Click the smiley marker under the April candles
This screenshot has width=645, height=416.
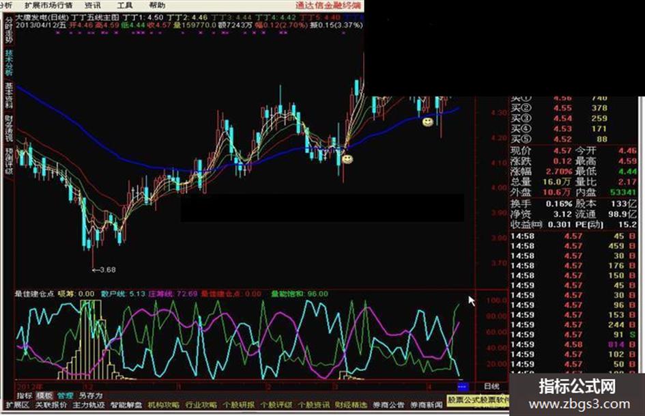click(428, 122)
